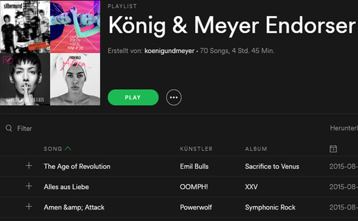The height and width of the screenshot is (221, 358).
Task: Click the green PLAY button
Action: pos(133,97)
